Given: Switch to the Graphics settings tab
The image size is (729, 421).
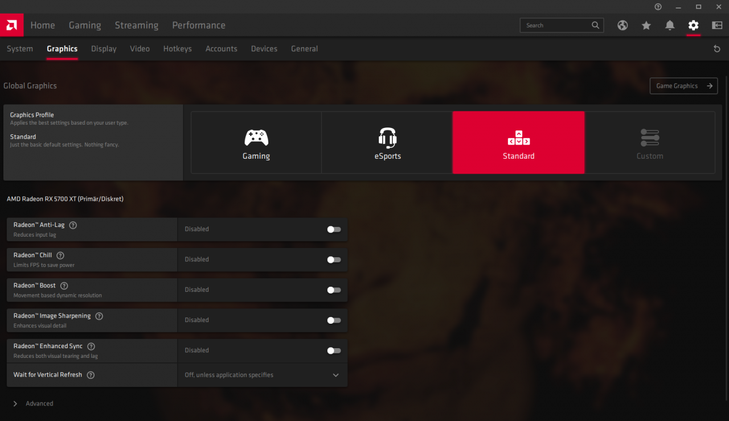Looking at the screenshot, I should [62, 49].
